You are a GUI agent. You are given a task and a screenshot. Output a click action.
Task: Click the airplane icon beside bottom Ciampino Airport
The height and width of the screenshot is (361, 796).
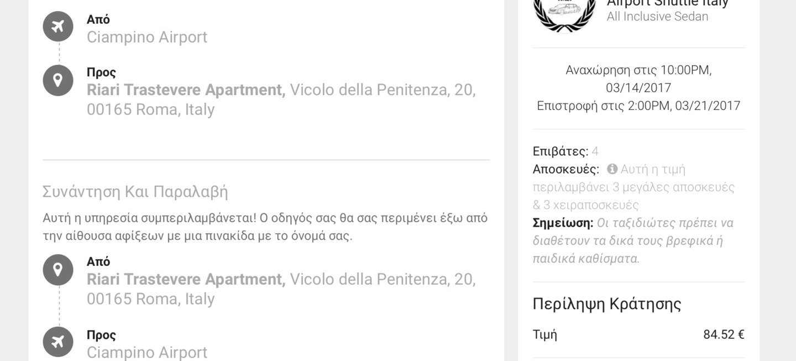(58, 342)
